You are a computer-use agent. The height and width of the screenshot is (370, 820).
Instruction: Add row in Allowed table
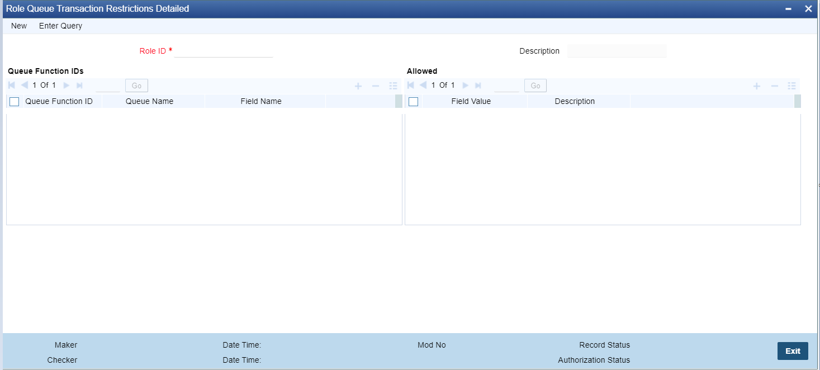tap(757, 86)
